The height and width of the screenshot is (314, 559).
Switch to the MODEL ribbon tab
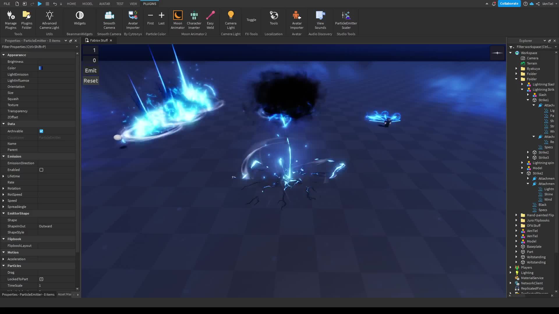point(87,4)
